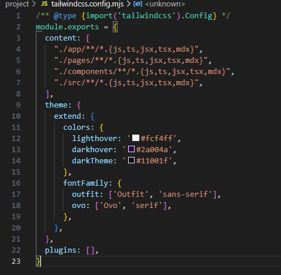Click line number 1 in gutter
Viewport: 281px width, 275px height.
(18, 16)
